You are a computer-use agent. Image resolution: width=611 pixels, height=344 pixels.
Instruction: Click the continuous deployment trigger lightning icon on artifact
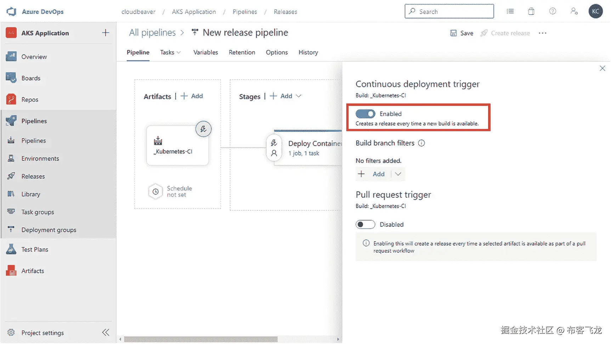click(x=203, y=129)
